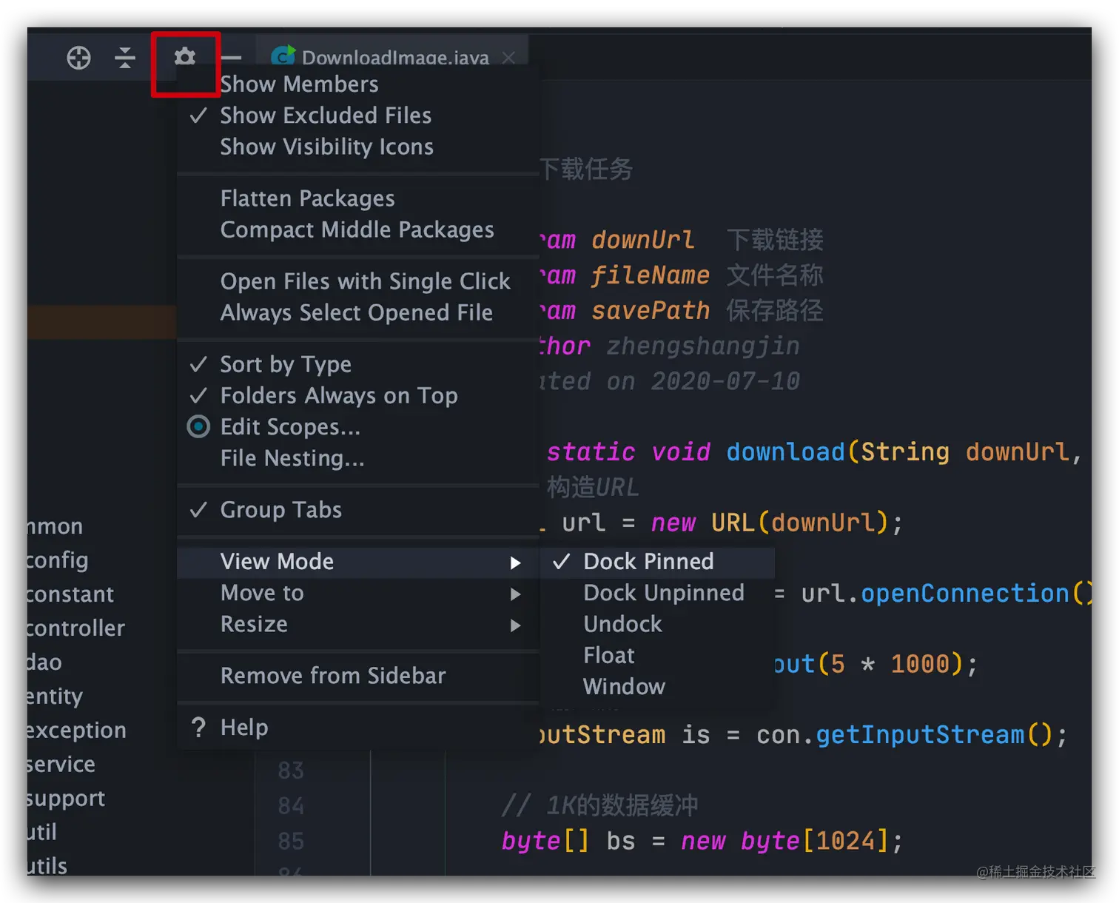Select the exception package in tree
Screen dimensions: 1119x903
click(77, 730)
